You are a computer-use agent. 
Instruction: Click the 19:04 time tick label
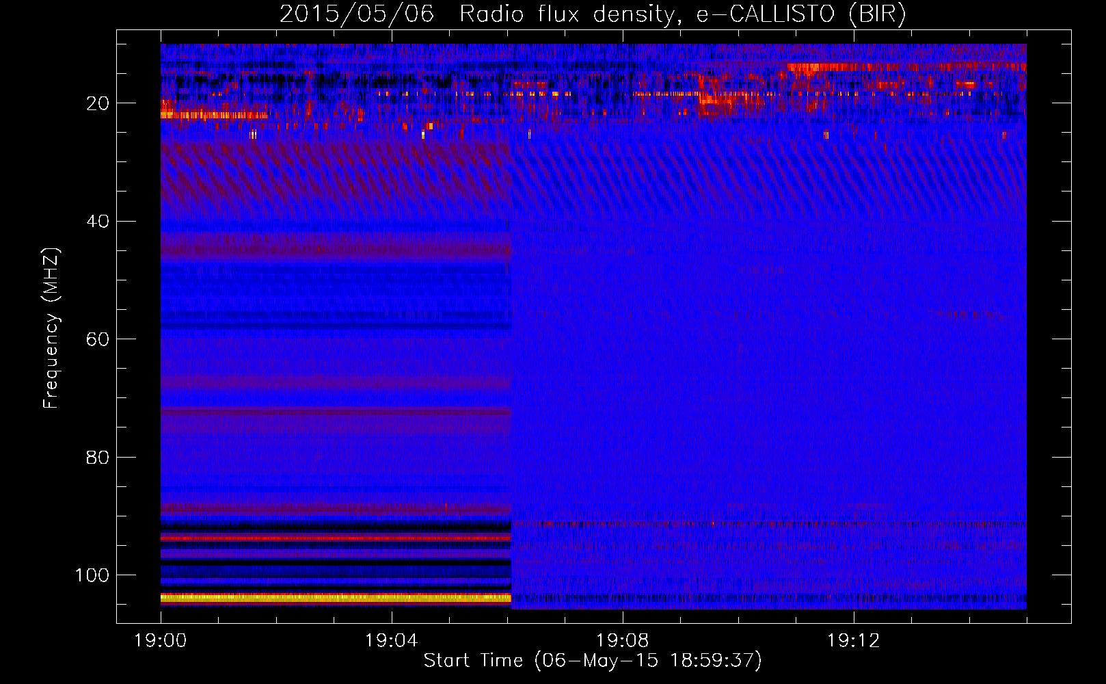[x=392, y=641]
